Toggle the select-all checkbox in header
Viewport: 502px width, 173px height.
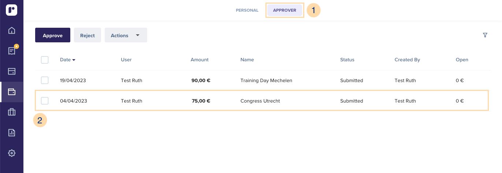45,60
